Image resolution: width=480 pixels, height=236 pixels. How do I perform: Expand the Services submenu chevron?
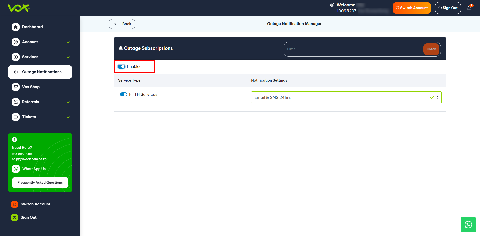click(68, 57)
